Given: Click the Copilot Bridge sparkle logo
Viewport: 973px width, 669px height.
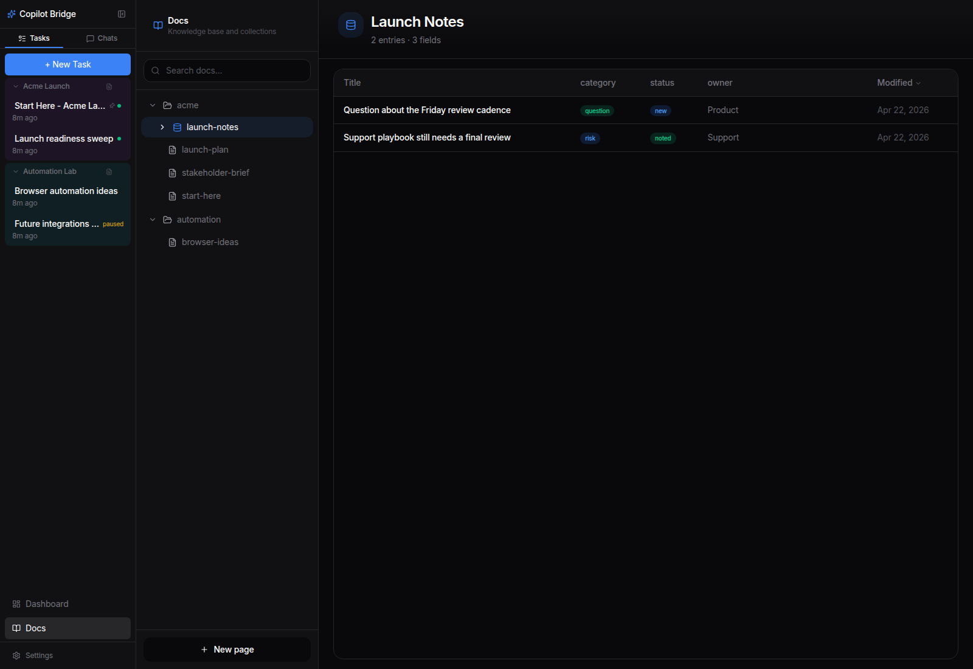Looking at the screenshot, I should (x=12, y=14).
